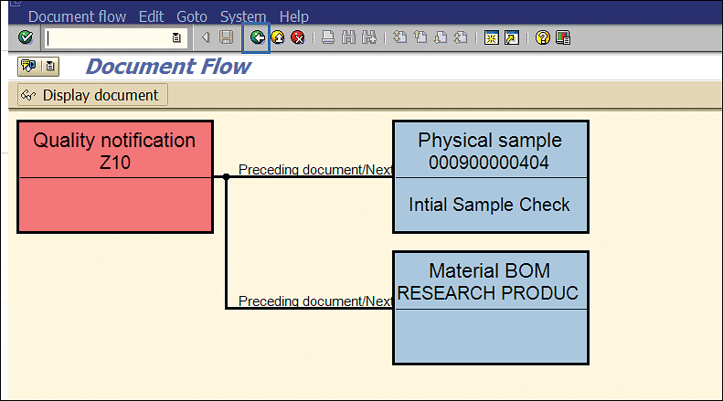Open the command field history dropdown

click(x=176, y=37)
